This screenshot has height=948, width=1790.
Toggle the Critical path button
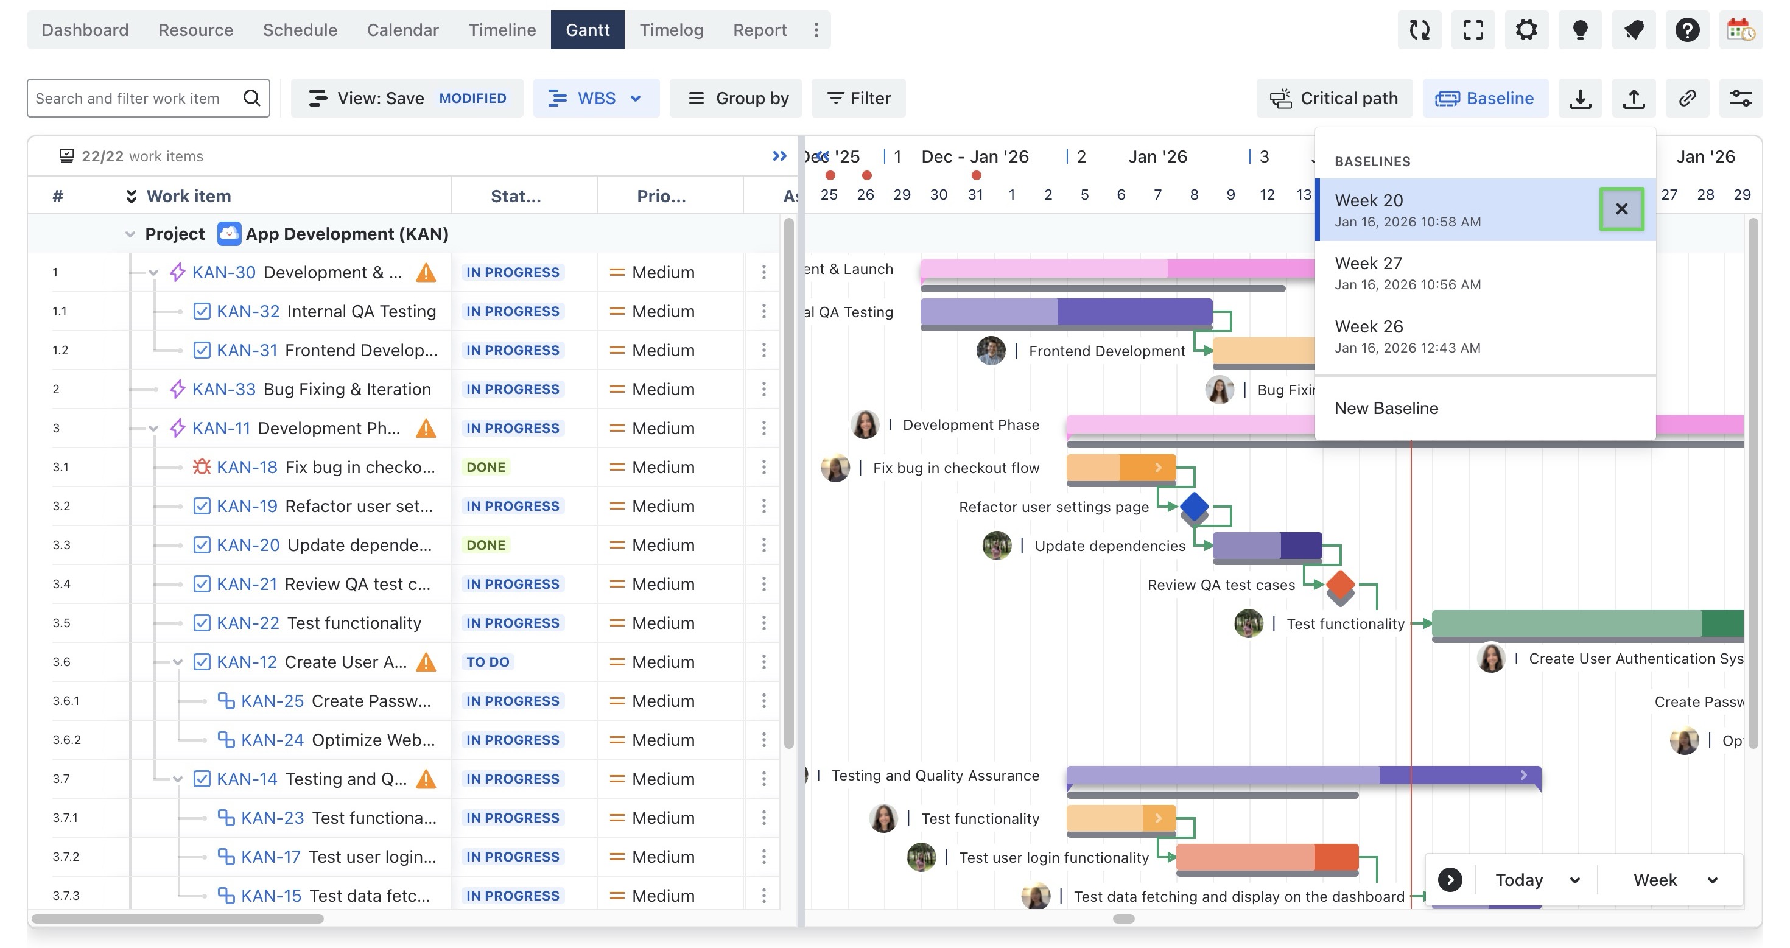[x=1333, y=98]
